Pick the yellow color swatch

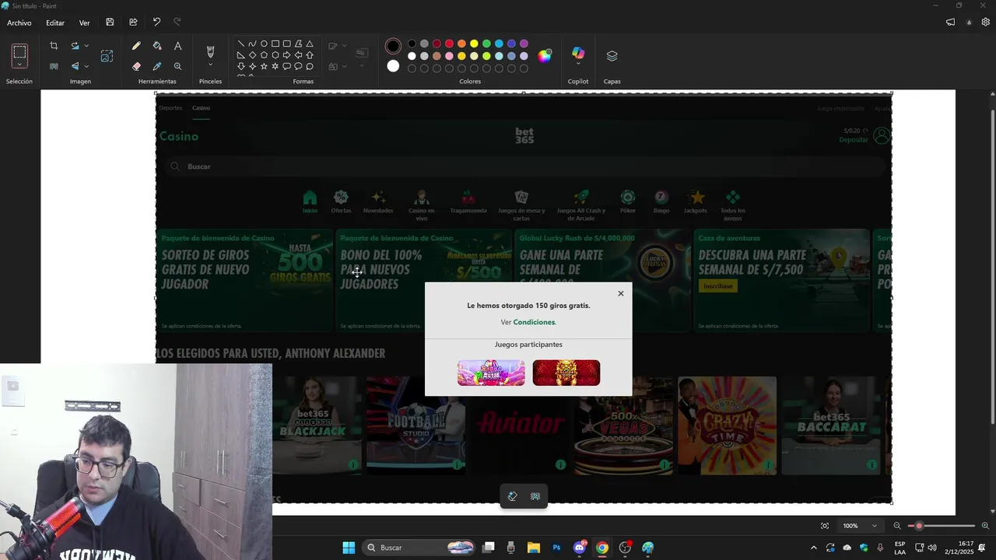(x=474, y=44)
